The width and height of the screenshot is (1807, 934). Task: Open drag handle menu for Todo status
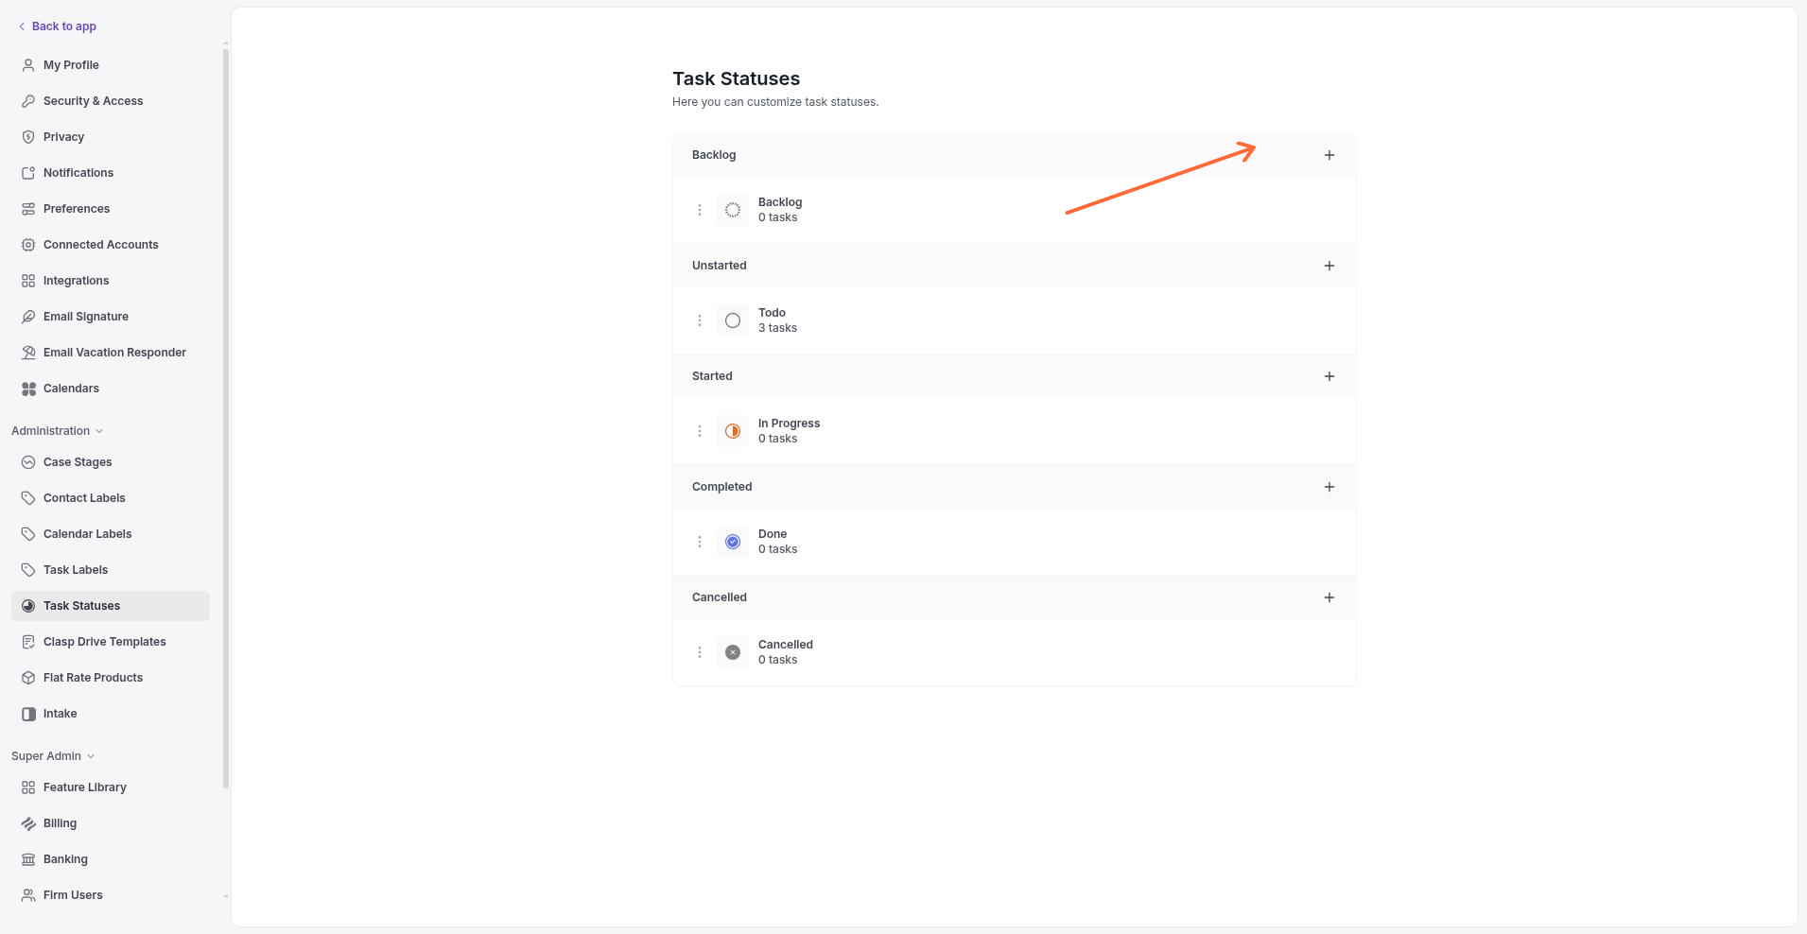click(x=700, y=320)
